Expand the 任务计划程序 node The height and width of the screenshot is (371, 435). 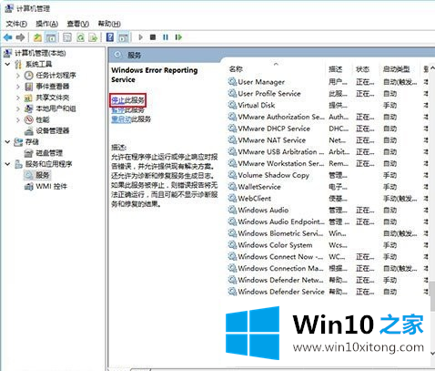click(18, 76)
